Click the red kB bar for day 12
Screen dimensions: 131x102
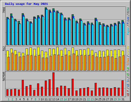pos(50,87)
